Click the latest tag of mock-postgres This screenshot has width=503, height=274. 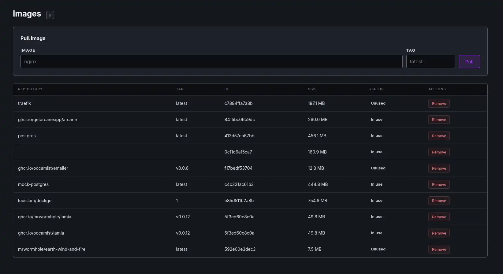point(181,184)
